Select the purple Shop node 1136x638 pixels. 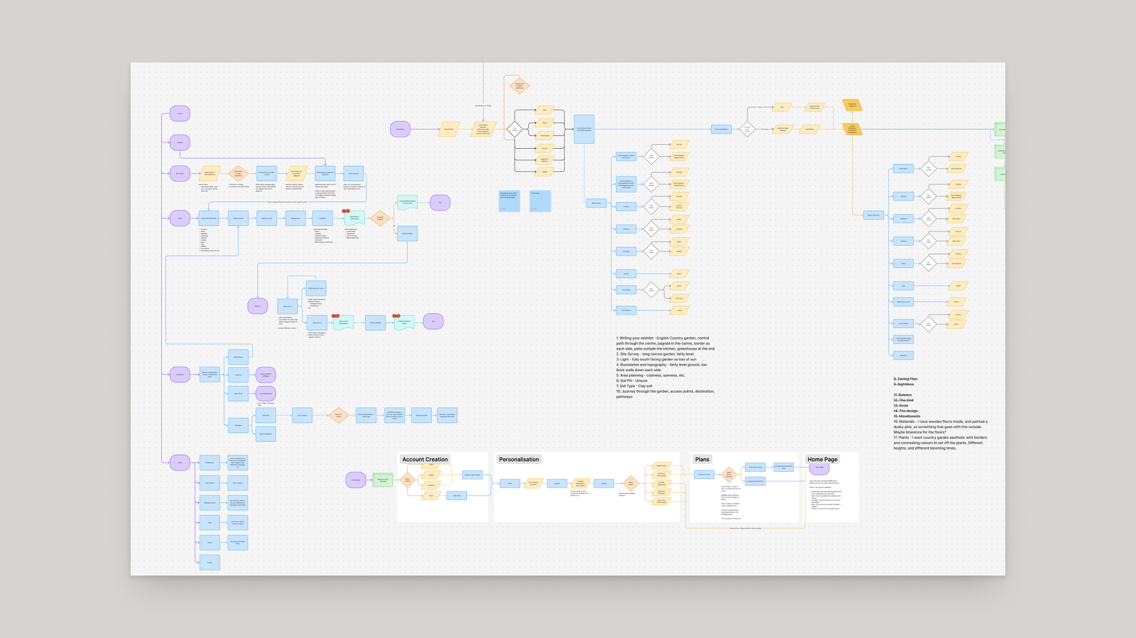tap(179, 218)
